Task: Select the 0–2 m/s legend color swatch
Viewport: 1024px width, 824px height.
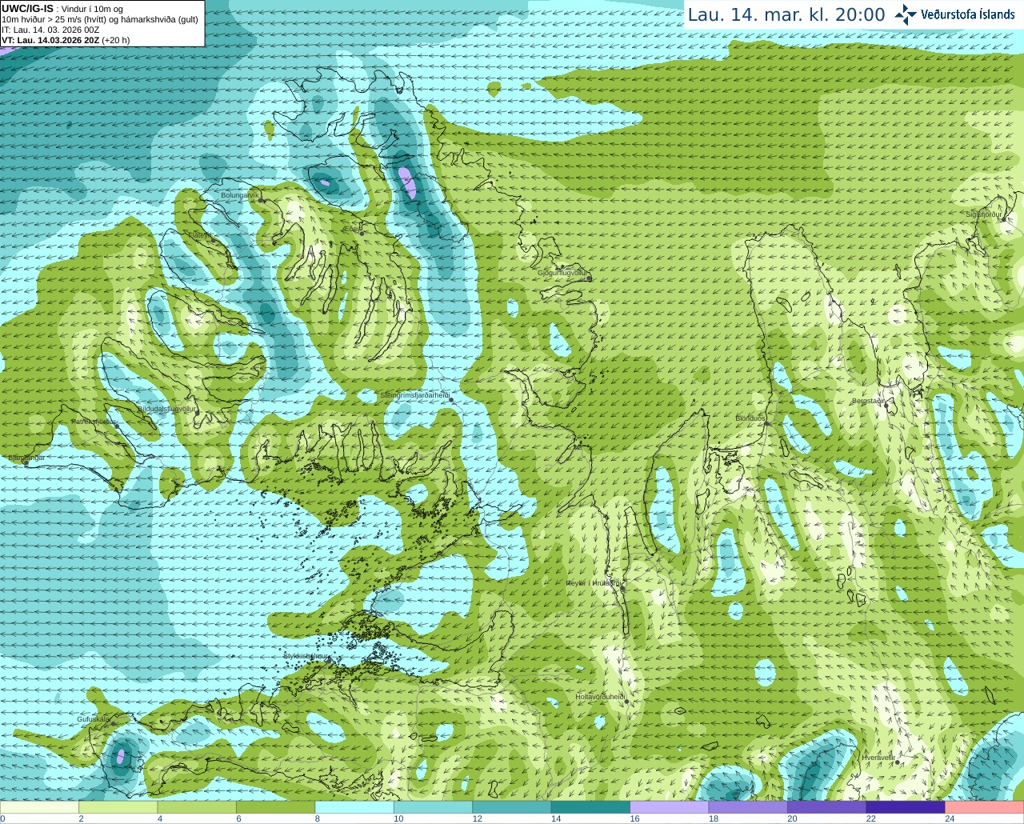Action: tap(40, 806)
